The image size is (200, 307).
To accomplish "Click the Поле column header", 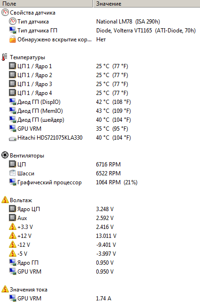I will click(46, 3).
